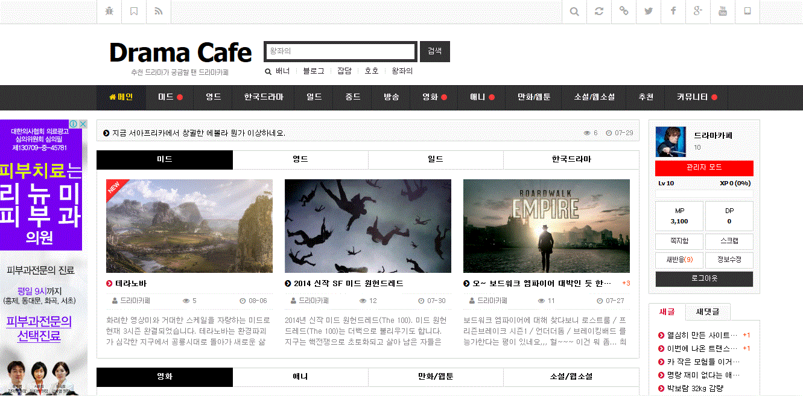The height and width of the screenshot is (396, 803).
Task: Click the leftmost bug-shaped icon in the toolbar
Action: coord(109,11)
